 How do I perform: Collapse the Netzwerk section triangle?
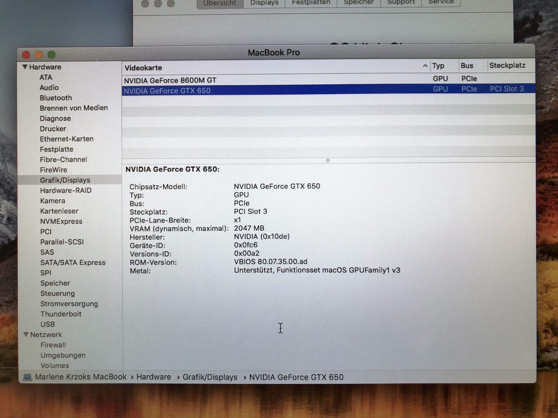click(26, 334)
